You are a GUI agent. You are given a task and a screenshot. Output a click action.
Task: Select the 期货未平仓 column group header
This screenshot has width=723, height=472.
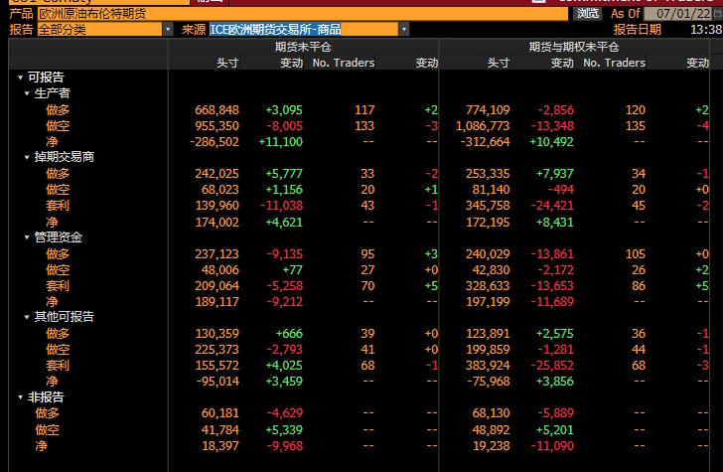303,47
